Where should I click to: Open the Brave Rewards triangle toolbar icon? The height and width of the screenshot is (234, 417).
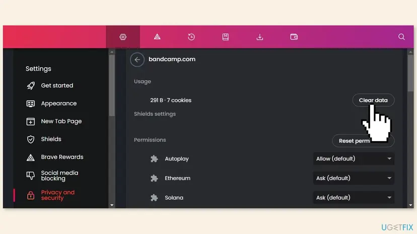tap(157, 37)
